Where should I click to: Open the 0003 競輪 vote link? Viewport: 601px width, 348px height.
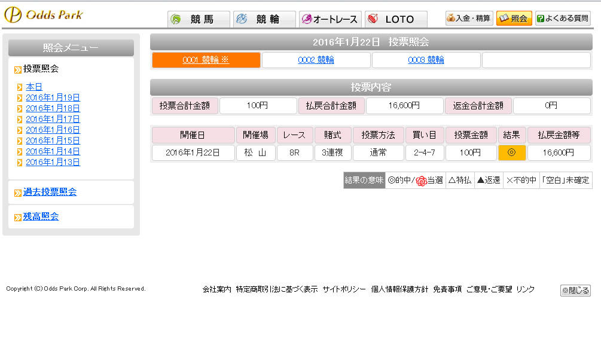pyautogui.click(x=426, y=60)
